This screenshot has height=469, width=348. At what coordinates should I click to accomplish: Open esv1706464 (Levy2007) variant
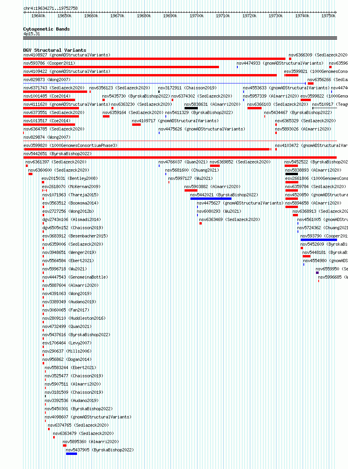67,343
